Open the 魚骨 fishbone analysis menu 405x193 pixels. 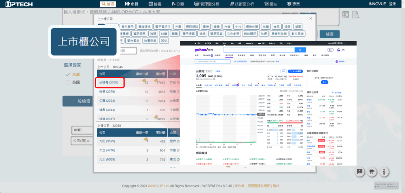(x=131, y=4)
